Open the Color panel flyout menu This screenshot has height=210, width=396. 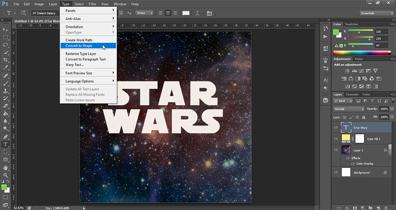[x=392, y=24]
